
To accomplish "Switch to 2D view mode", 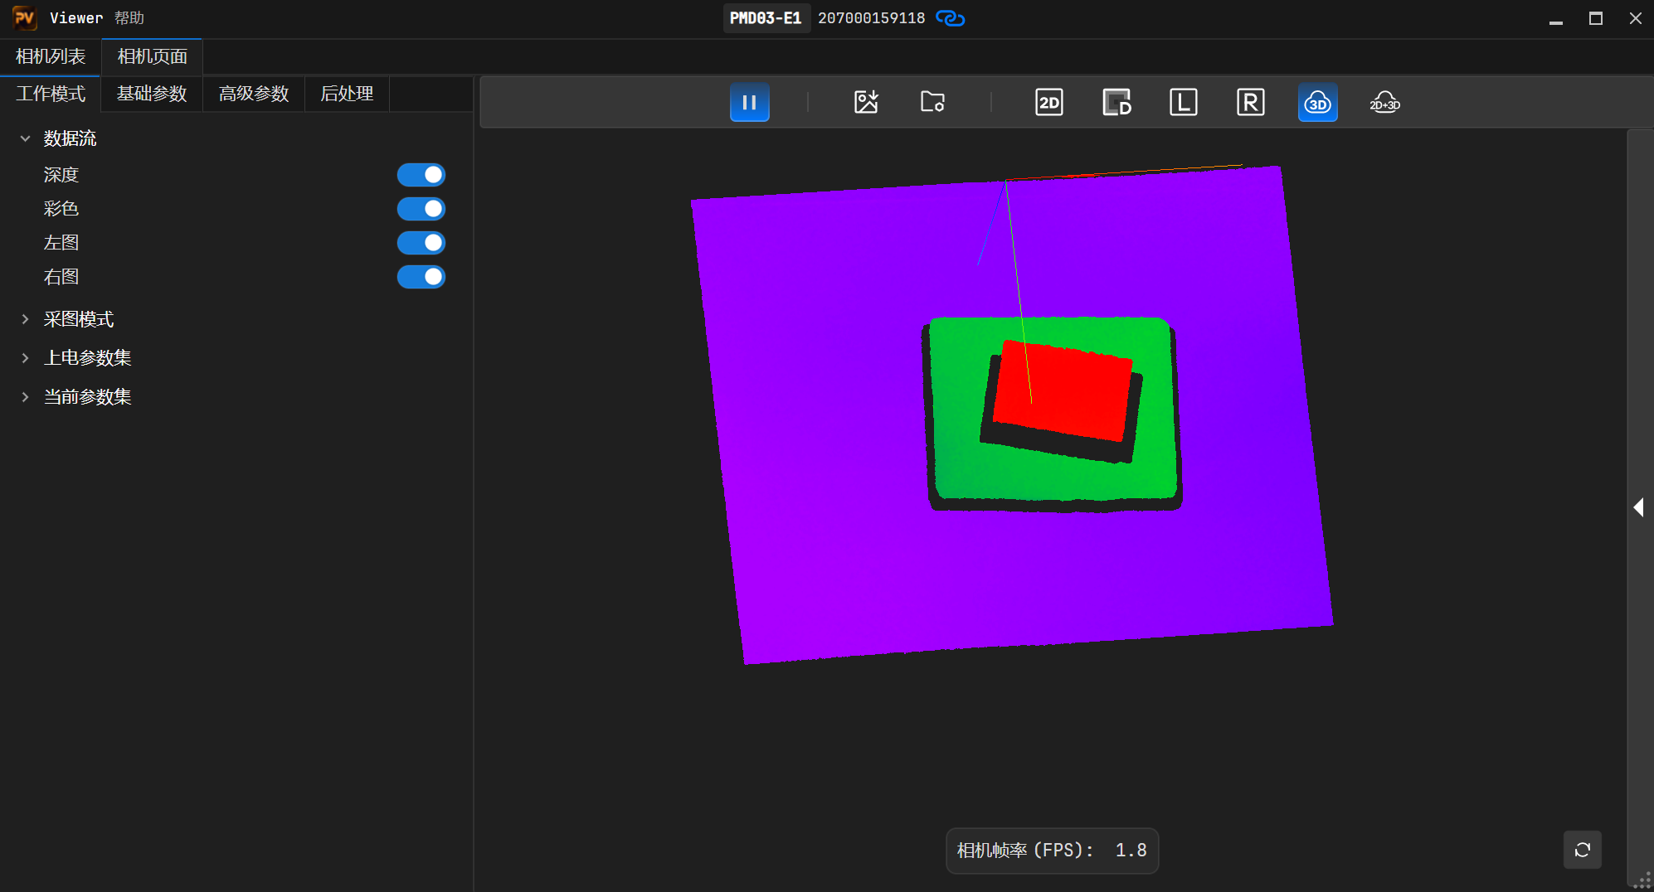I will point(1049,103).
